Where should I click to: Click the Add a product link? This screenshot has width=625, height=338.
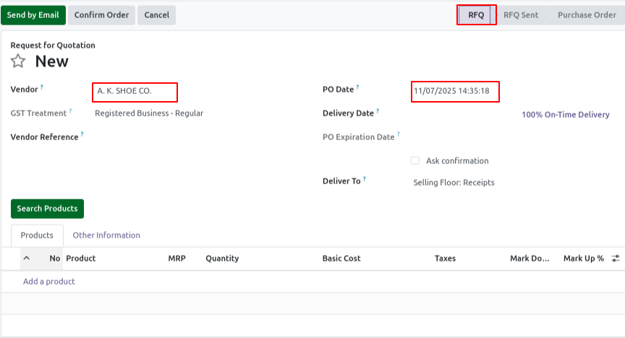tap(49, 282)
